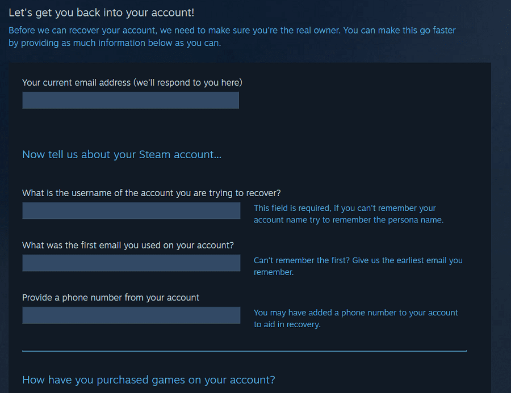Click the 'Your current email address' label
The height and width of the screenshot is (393, 511).
coord(131,82)
